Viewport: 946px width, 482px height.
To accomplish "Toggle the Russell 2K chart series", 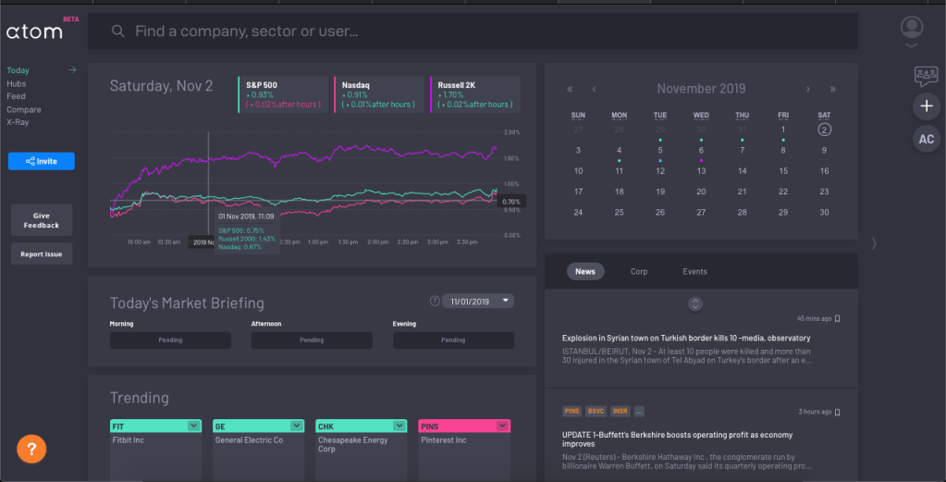I will (474, 94).
